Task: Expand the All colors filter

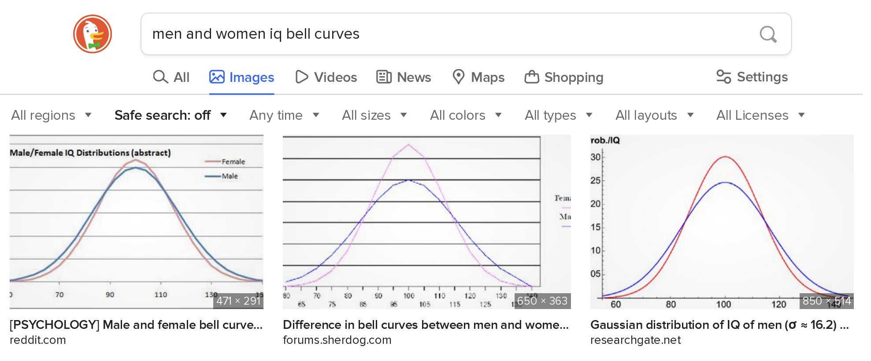Action: click(x=465, y=115)
